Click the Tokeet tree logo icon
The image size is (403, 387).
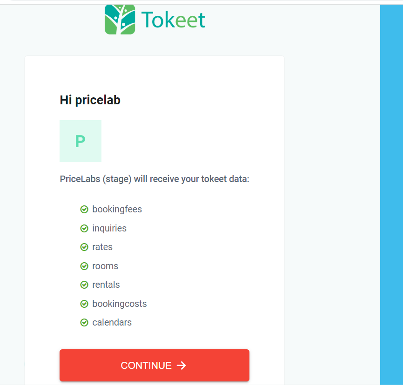click(120, 19)
